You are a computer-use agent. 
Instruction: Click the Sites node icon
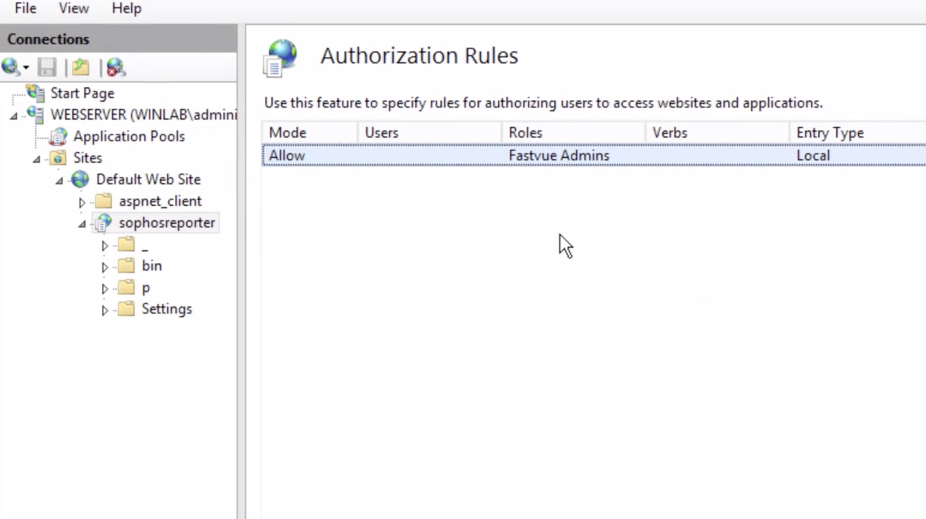(x=58, y=158)
